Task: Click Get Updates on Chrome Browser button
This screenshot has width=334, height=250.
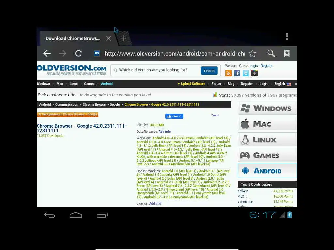Action: pyautogui.click(x=68, y=114)
